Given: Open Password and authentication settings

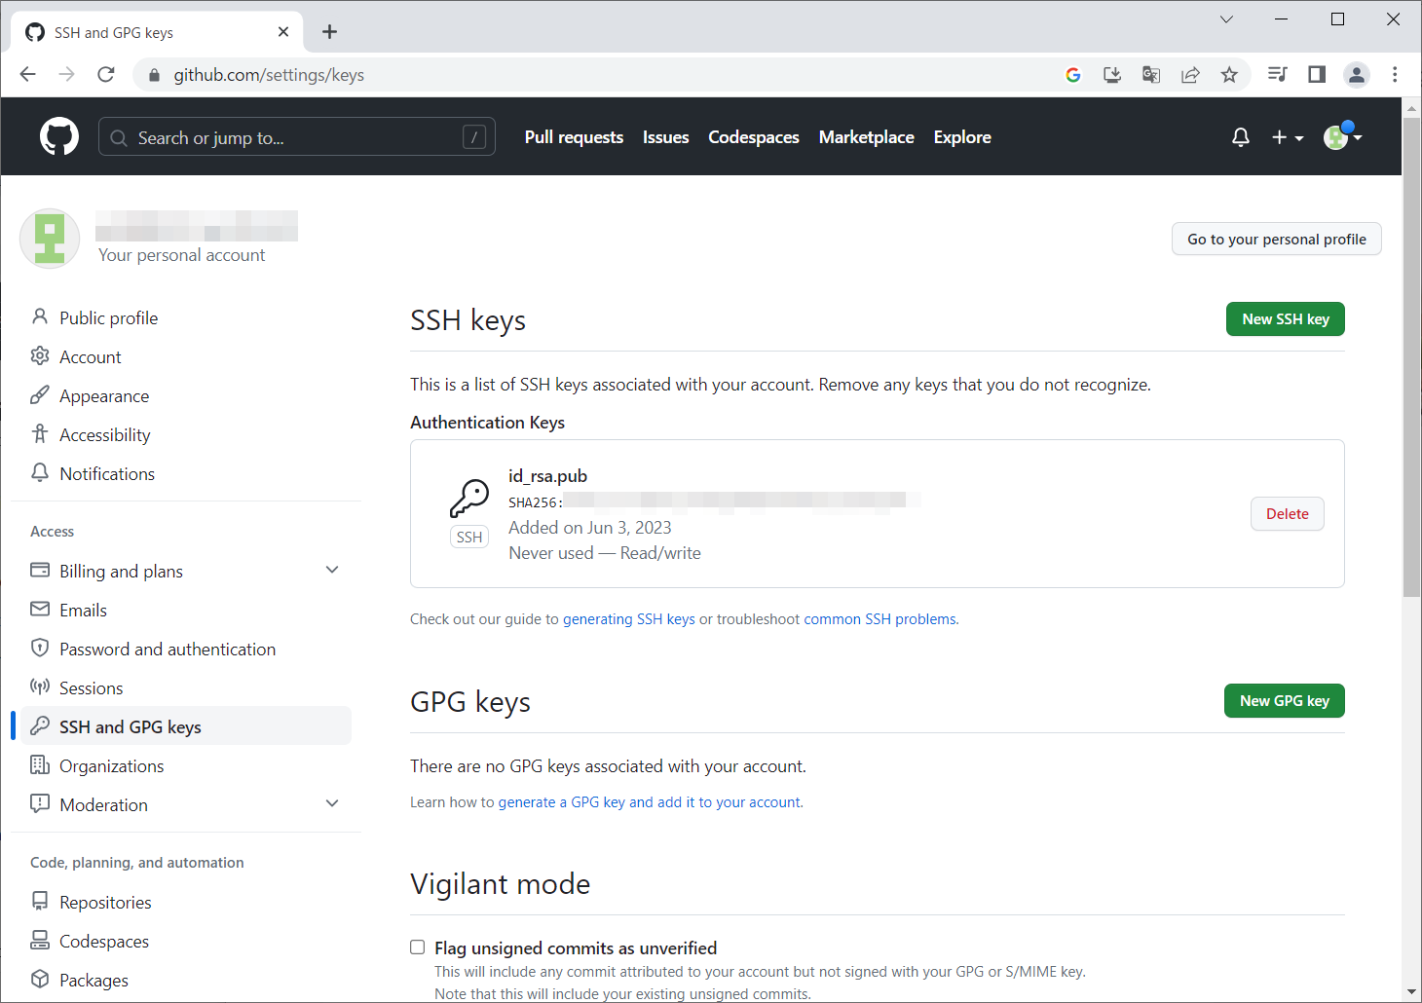Looking at the screenshot, I should 168,650.
